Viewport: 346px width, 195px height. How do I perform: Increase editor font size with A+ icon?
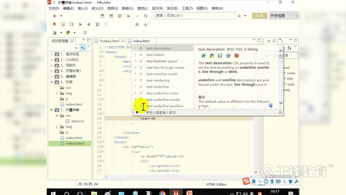137,24
